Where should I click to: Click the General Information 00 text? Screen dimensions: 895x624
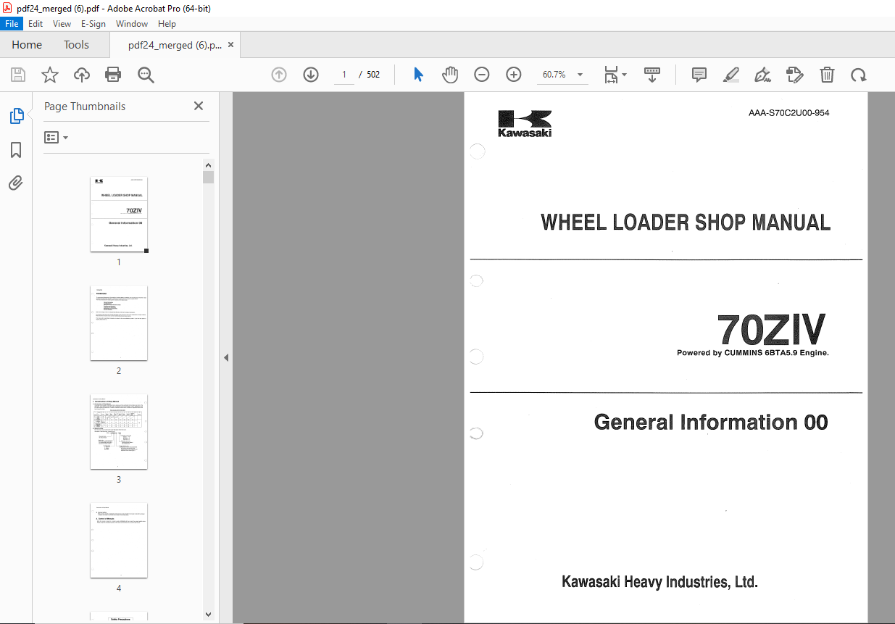(711, 423)
